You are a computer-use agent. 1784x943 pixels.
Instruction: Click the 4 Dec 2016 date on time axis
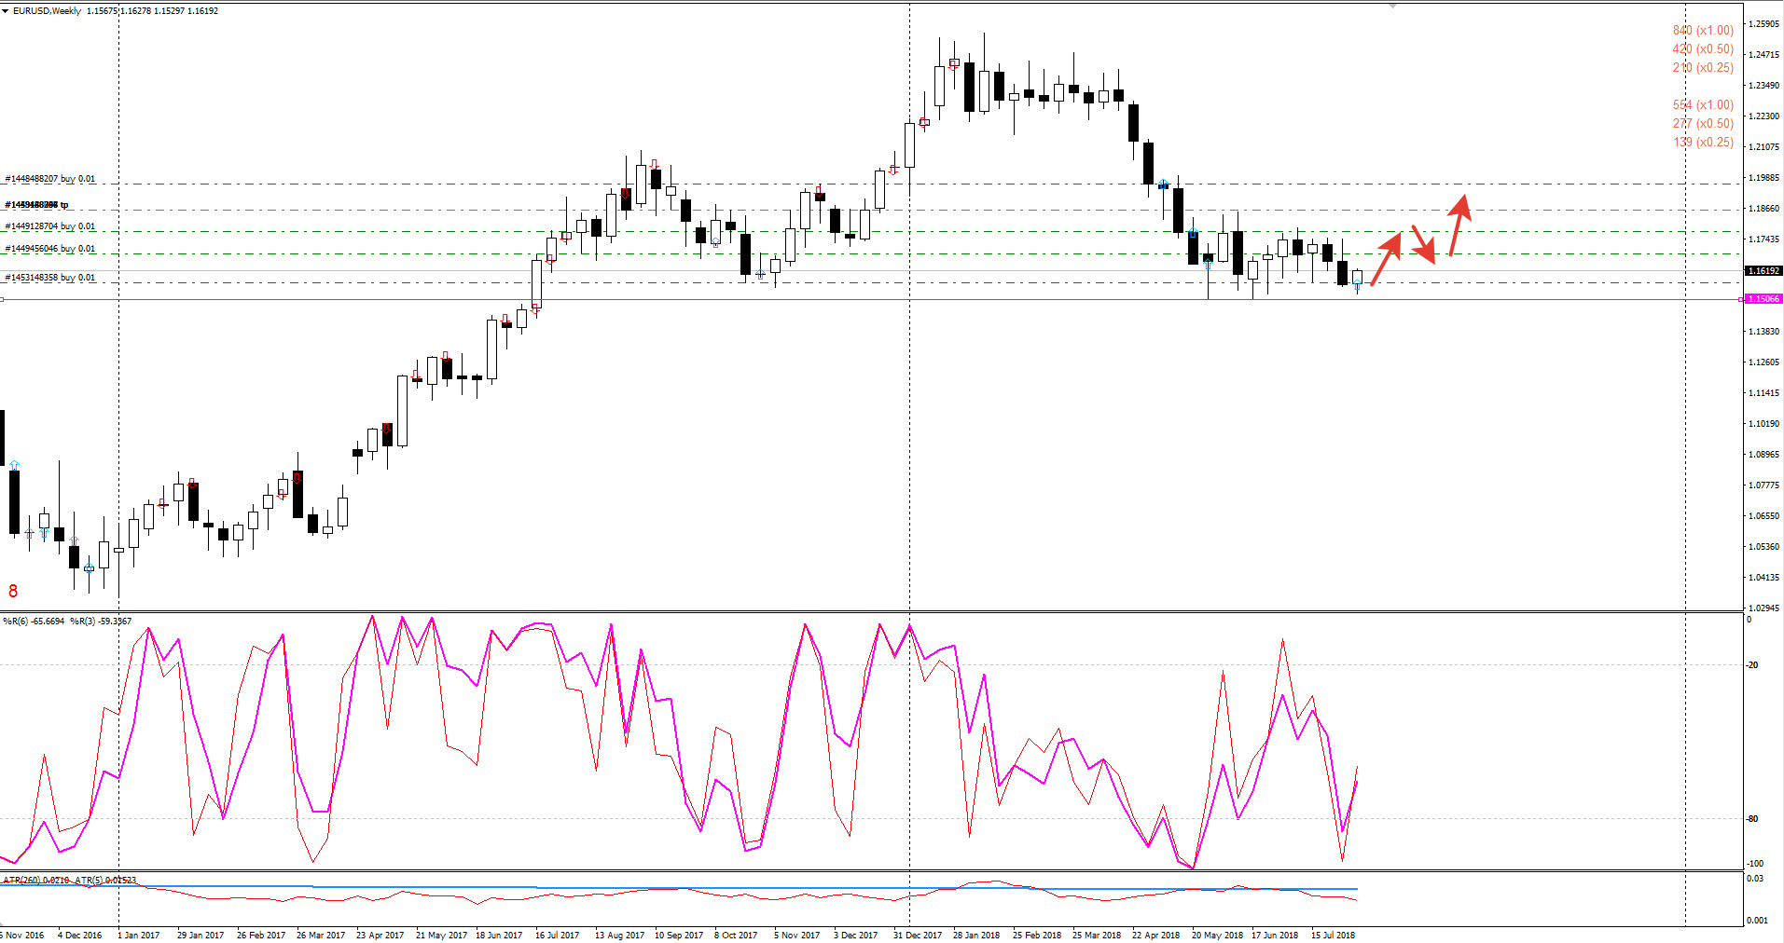[79, 935]
